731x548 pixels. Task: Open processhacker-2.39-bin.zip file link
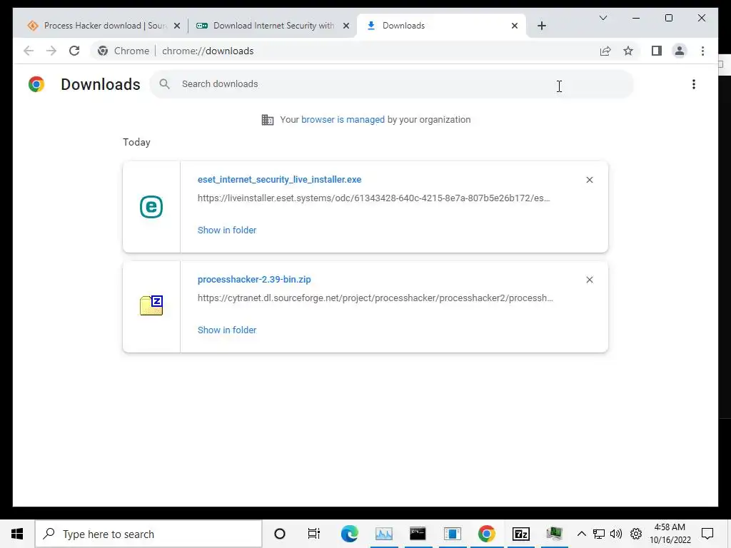254,279
